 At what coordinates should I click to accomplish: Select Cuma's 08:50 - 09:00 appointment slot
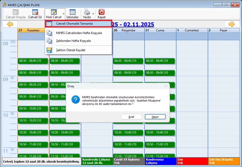tap(160, 73)
